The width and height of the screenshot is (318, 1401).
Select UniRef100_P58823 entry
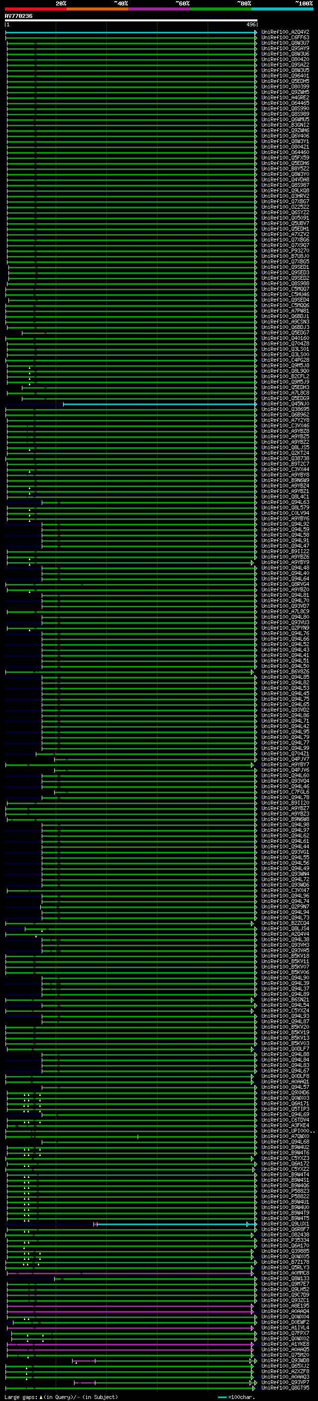pos(285,1191)
